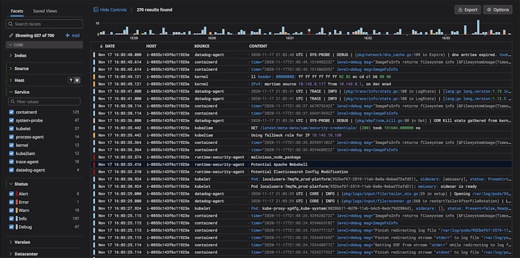Switch to the Facets tab

click(x=17, y=11)
